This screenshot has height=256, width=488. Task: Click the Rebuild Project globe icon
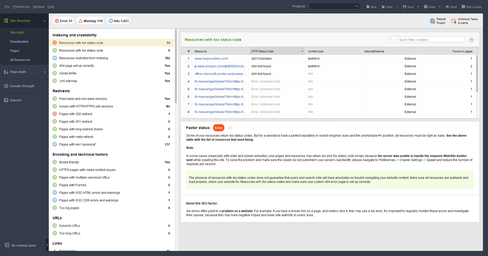pos(432,21)
